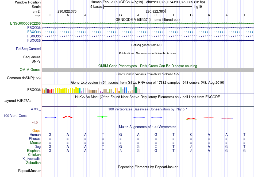The width and height of the screenshot is (254, 177).
Task: Click the light blue FBXO36 arrow line
Action: 148,32
